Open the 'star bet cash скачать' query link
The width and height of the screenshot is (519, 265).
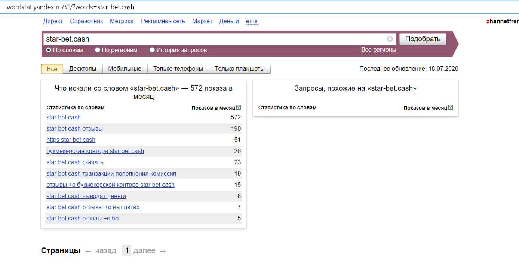click(x=75, y=162)
